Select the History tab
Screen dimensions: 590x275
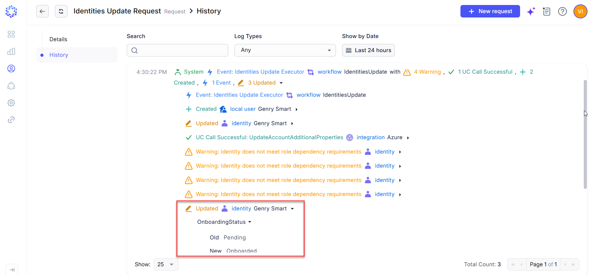pos(59,55)
